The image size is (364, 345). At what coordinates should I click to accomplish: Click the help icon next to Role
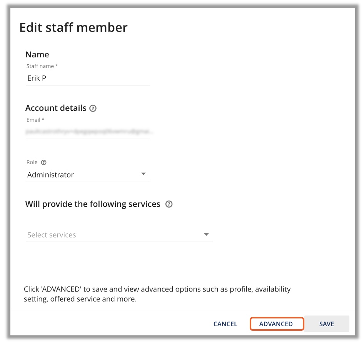(x=43, y=162)
